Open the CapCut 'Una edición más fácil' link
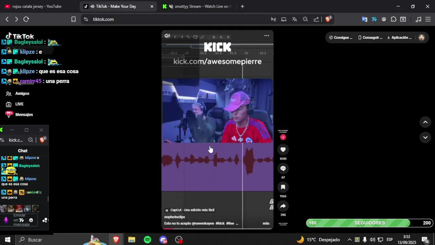The width and height of the screenshot is (435, 245). 190,210
